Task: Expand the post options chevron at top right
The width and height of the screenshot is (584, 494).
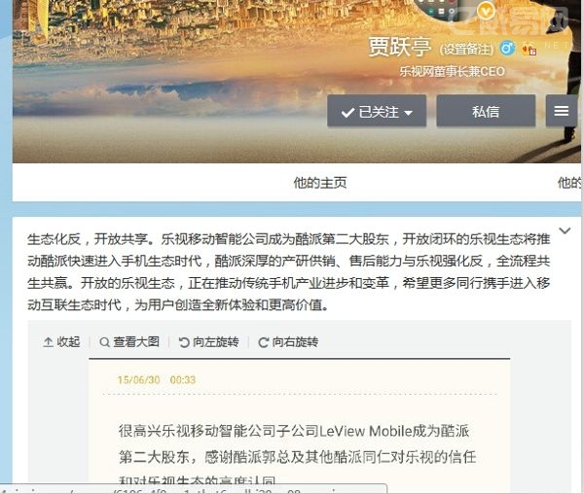Action: (565, 230)
